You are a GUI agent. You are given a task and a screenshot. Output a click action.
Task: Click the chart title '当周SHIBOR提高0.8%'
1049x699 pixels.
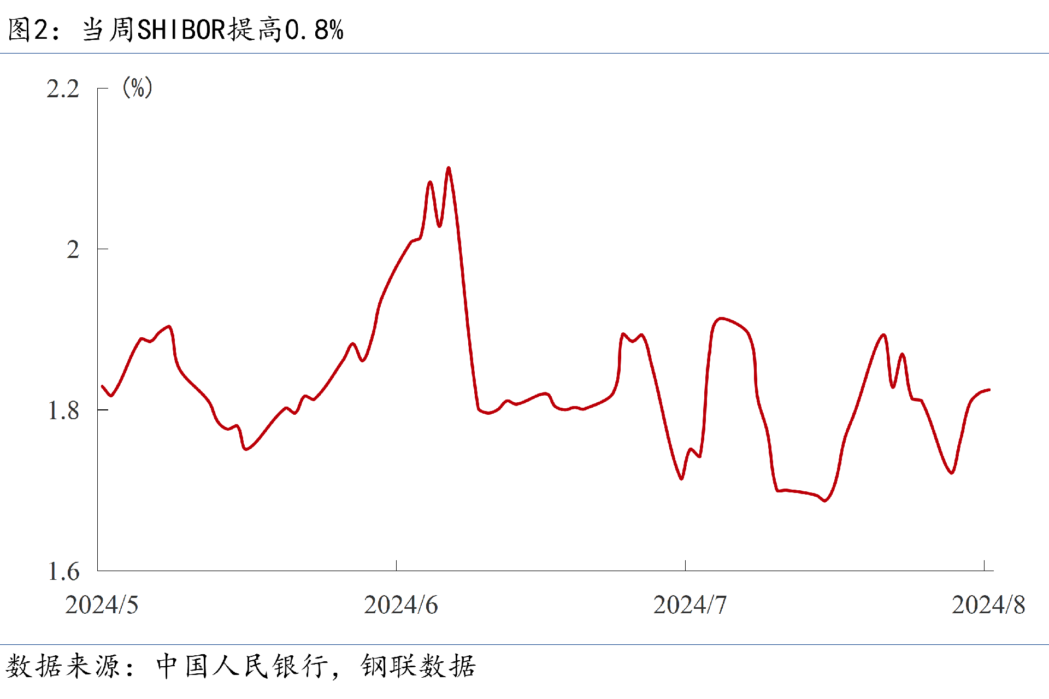coord(213,30)
